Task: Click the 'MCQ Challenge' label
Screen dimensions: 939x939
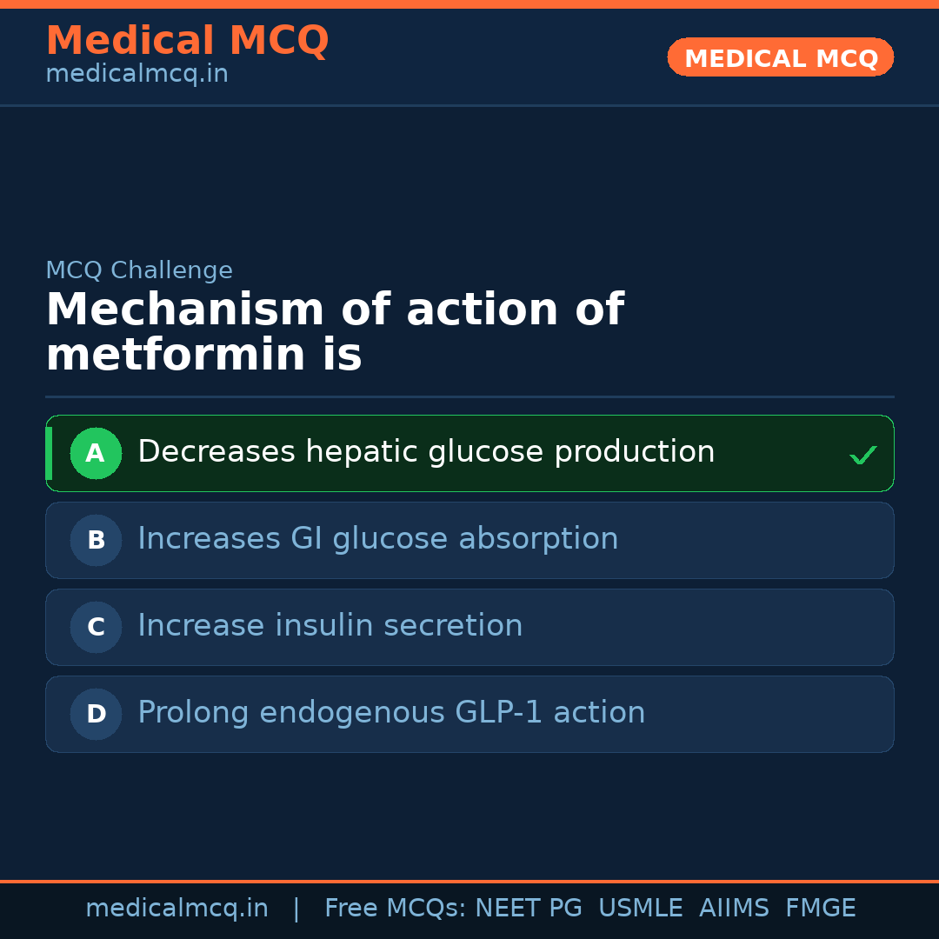Action: (139, 270)
